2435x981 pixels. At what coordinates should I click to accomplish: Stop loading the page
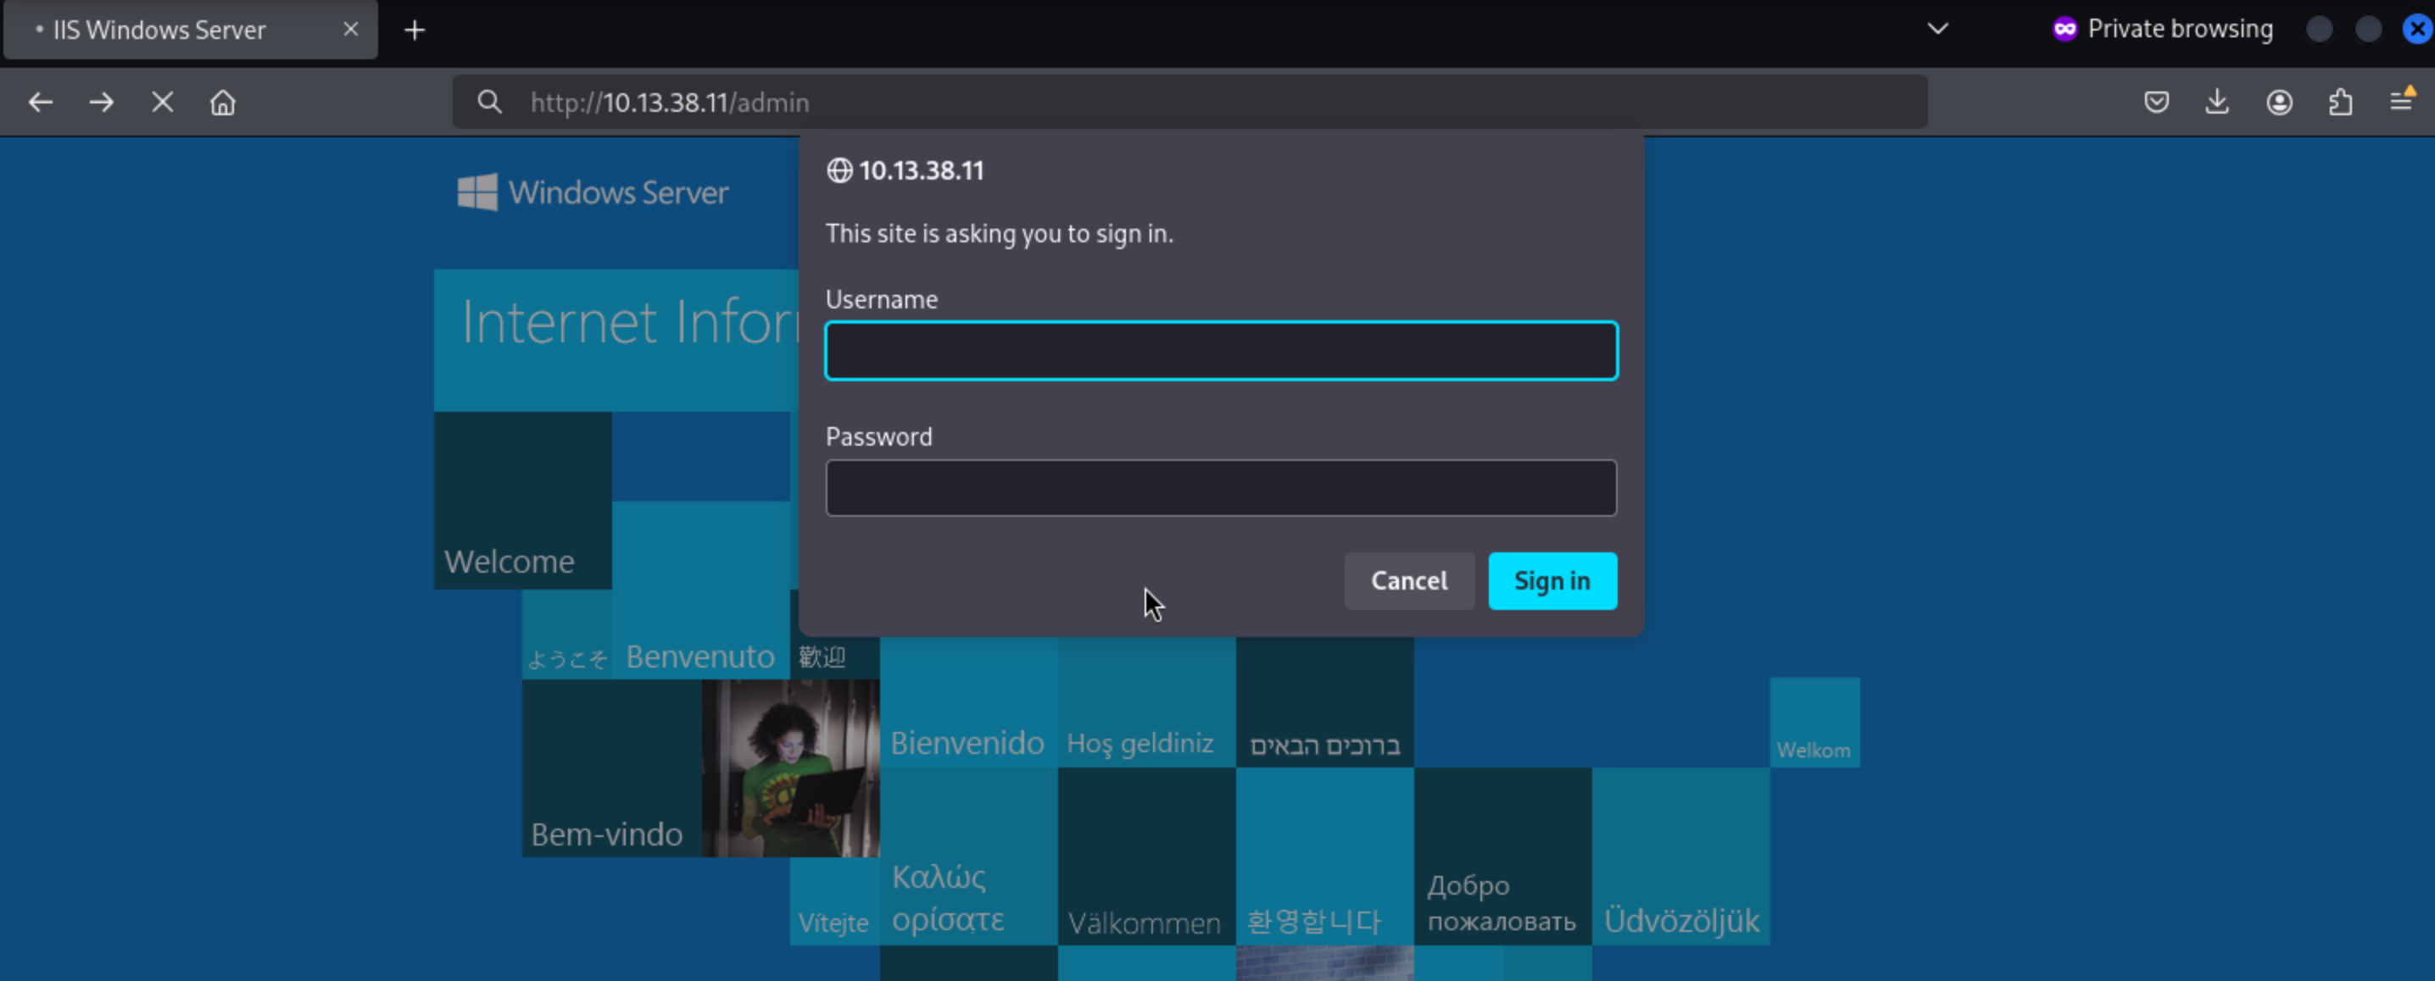[163, 102]
